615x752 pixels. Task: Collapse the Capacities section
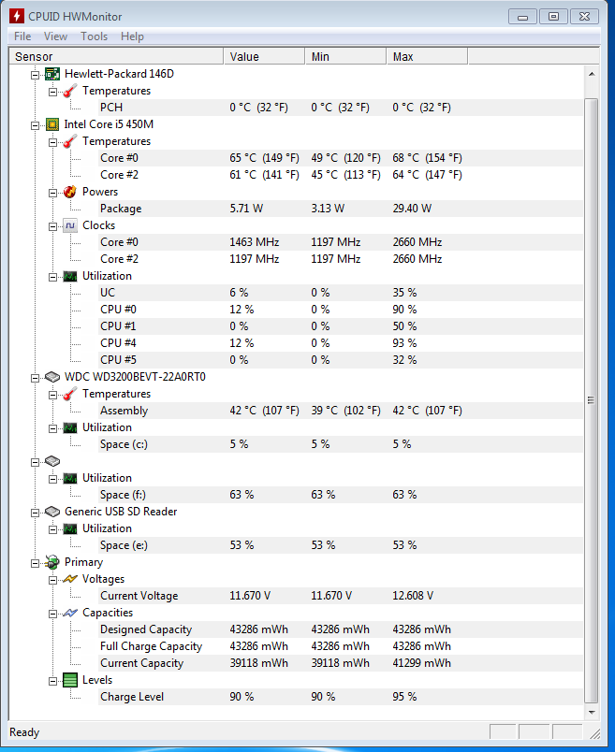pos(52,614)
